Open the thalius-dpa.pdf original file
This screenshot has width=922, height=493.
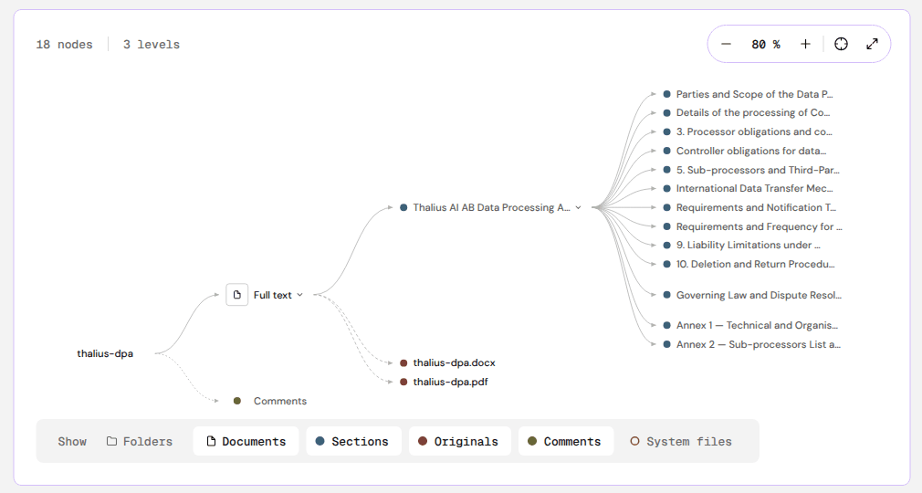click(x=450, y=382)
